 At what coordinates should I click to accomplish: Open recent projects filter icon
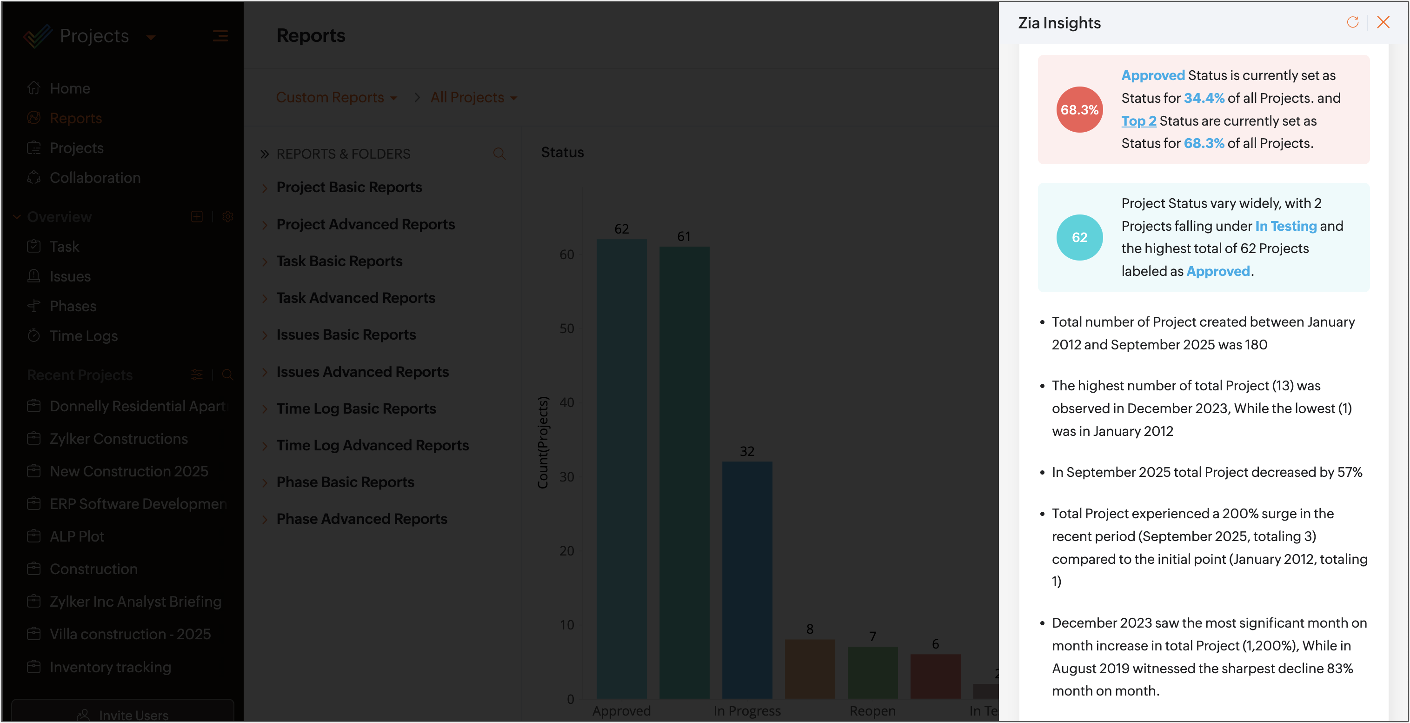tap(197, 375)
